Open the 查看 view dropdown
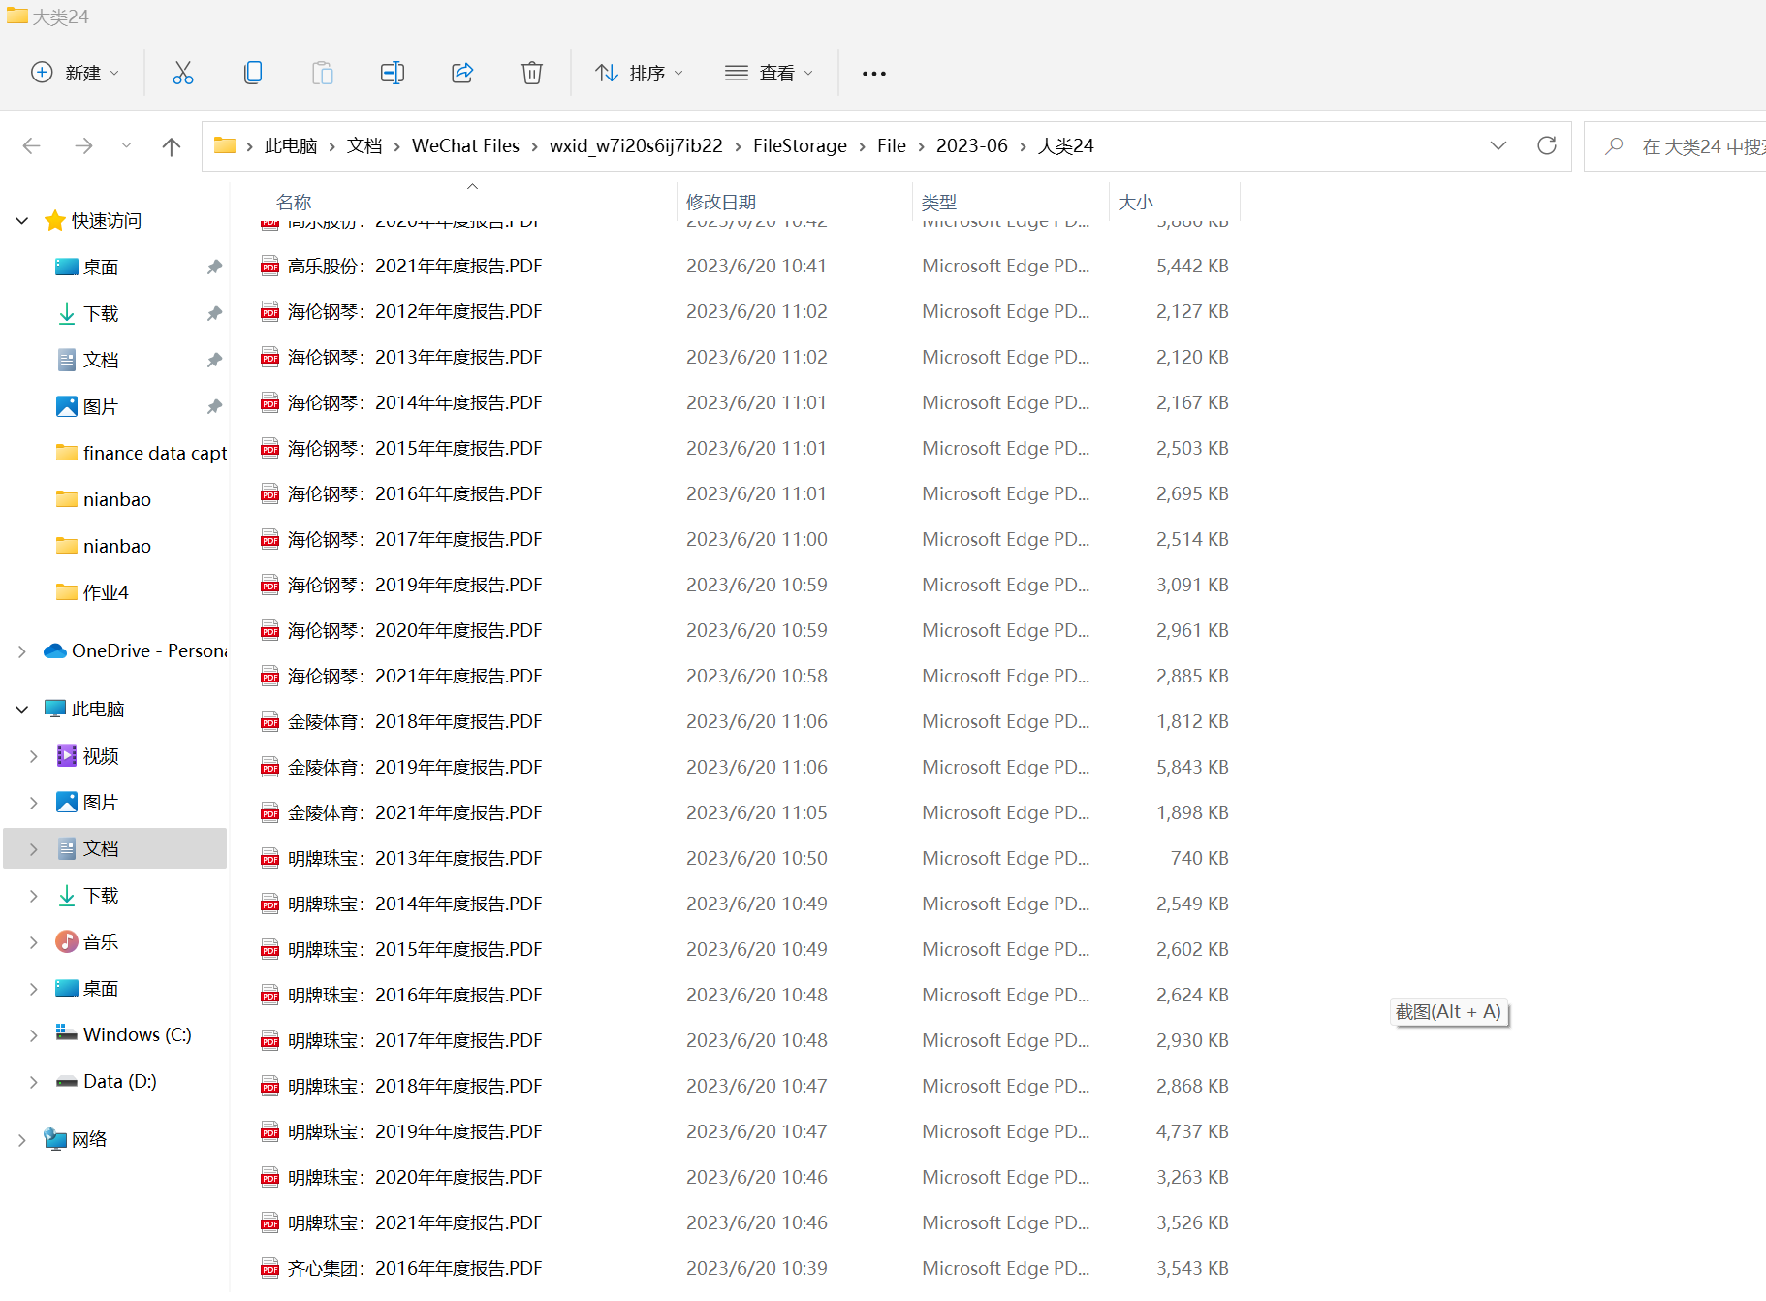 [x=770, y=73]
